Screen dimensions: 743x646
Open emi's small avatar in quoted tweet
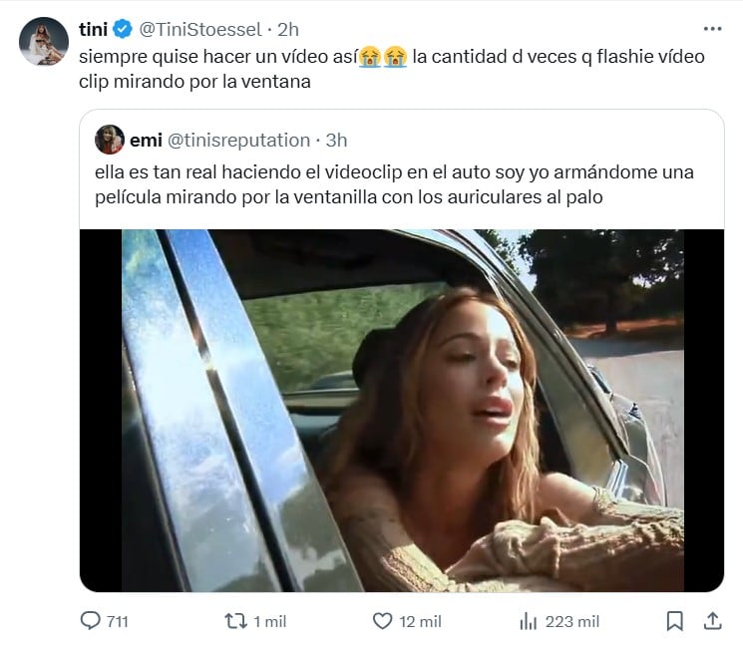click(x=110, y=140)
